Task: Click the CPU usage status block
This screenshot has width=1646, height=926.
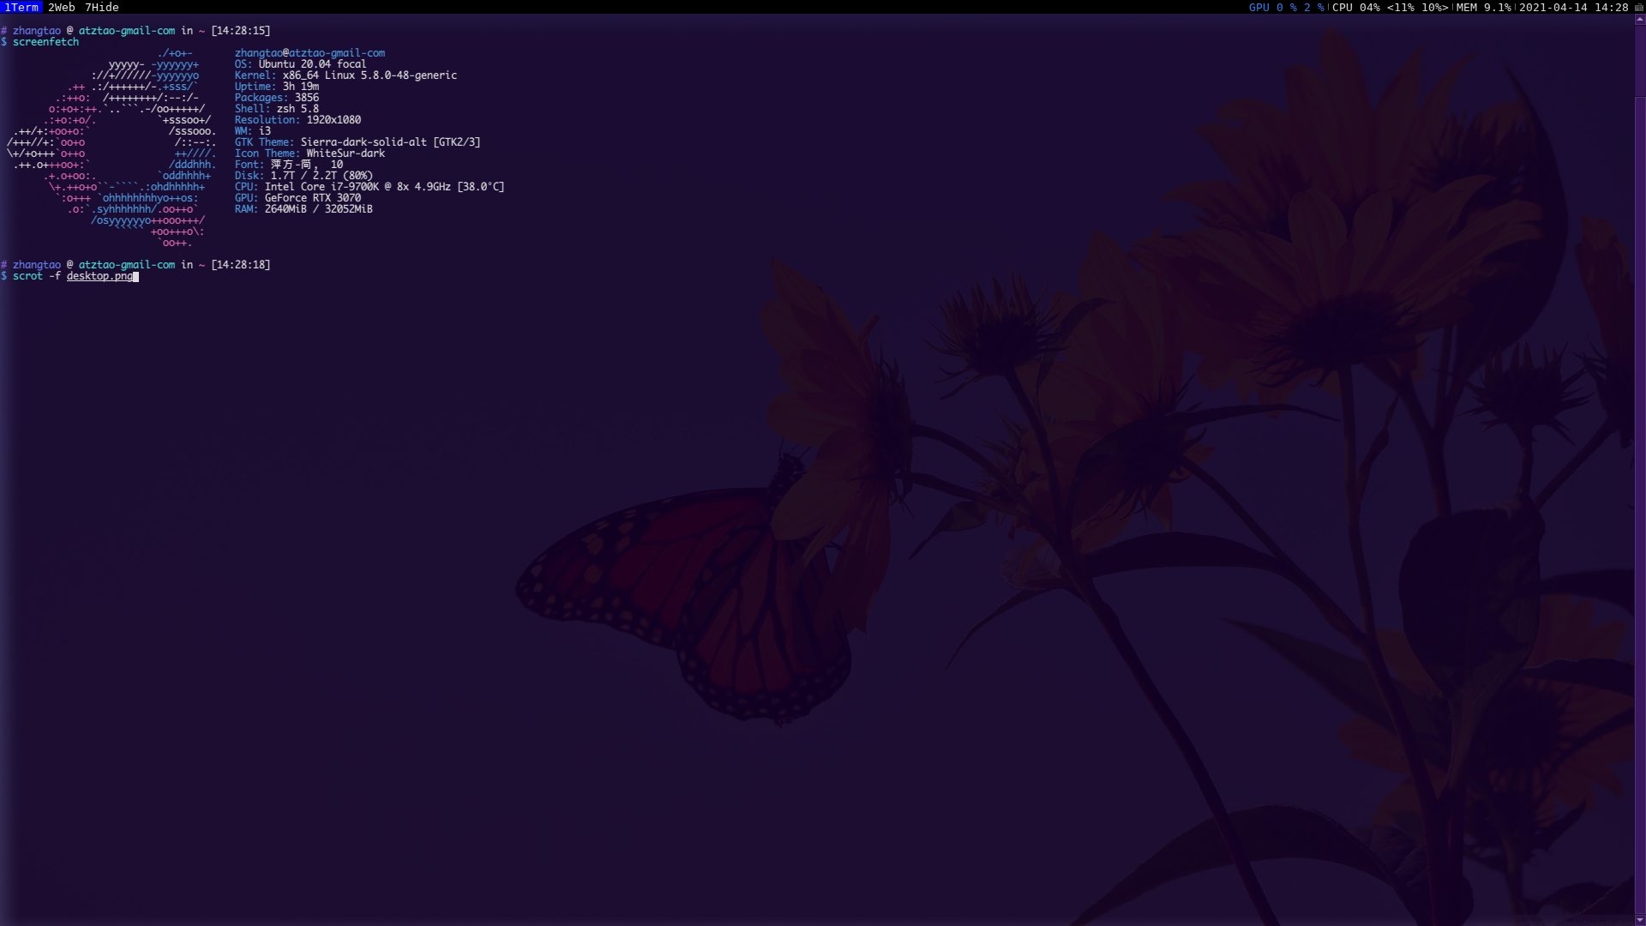Action: pos(1389,7)
